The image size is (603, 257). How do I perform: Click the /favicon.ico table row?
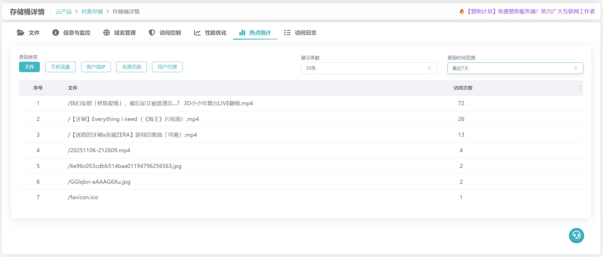coord(83,197)
